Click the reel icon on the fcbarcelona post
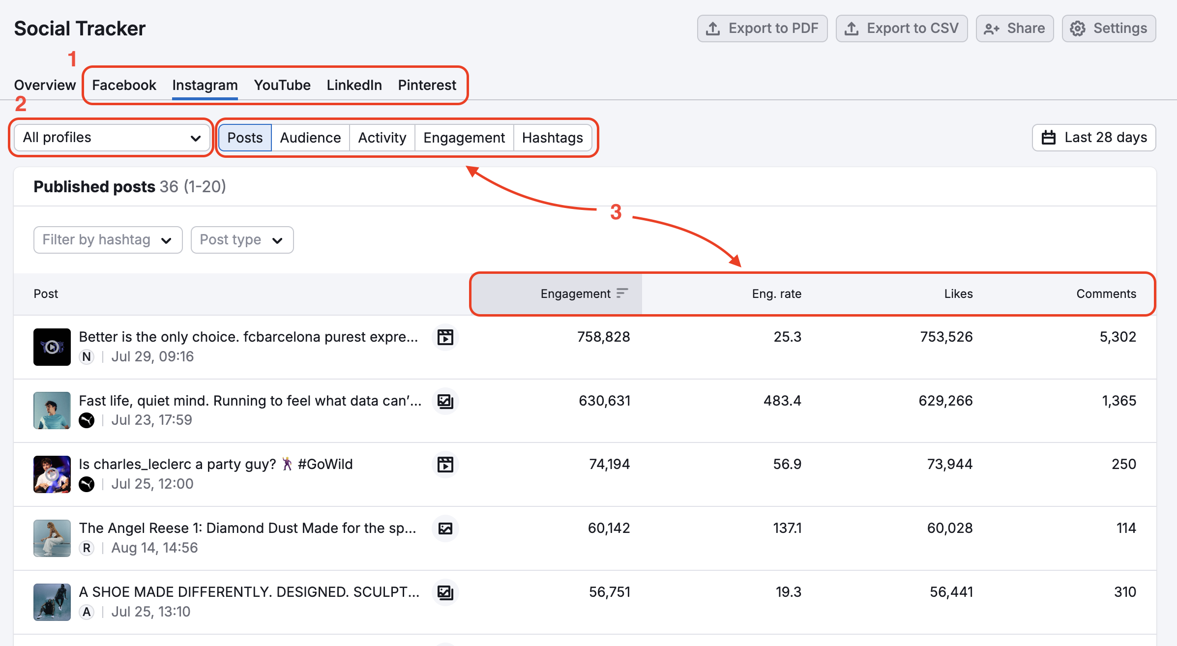Viewport: 1177px width, 646px height. [445, 337]
